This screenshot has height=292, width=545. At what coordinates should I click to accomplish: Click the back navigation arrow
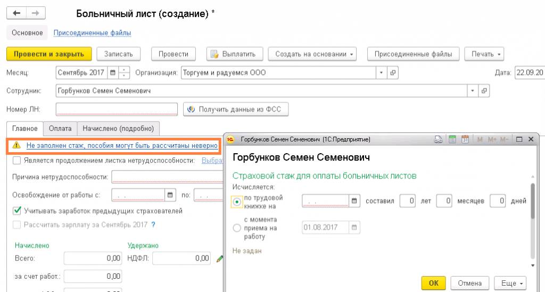coord(16,13)
